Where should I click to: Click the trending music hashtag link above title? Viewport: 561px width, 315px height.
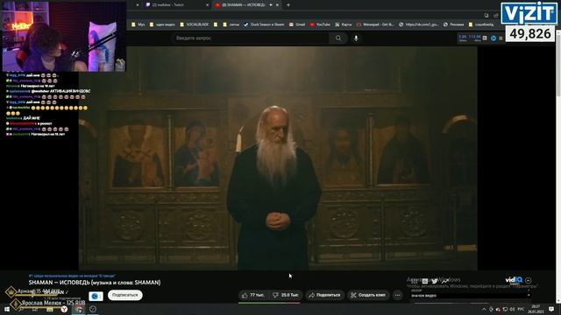[72, 276]
